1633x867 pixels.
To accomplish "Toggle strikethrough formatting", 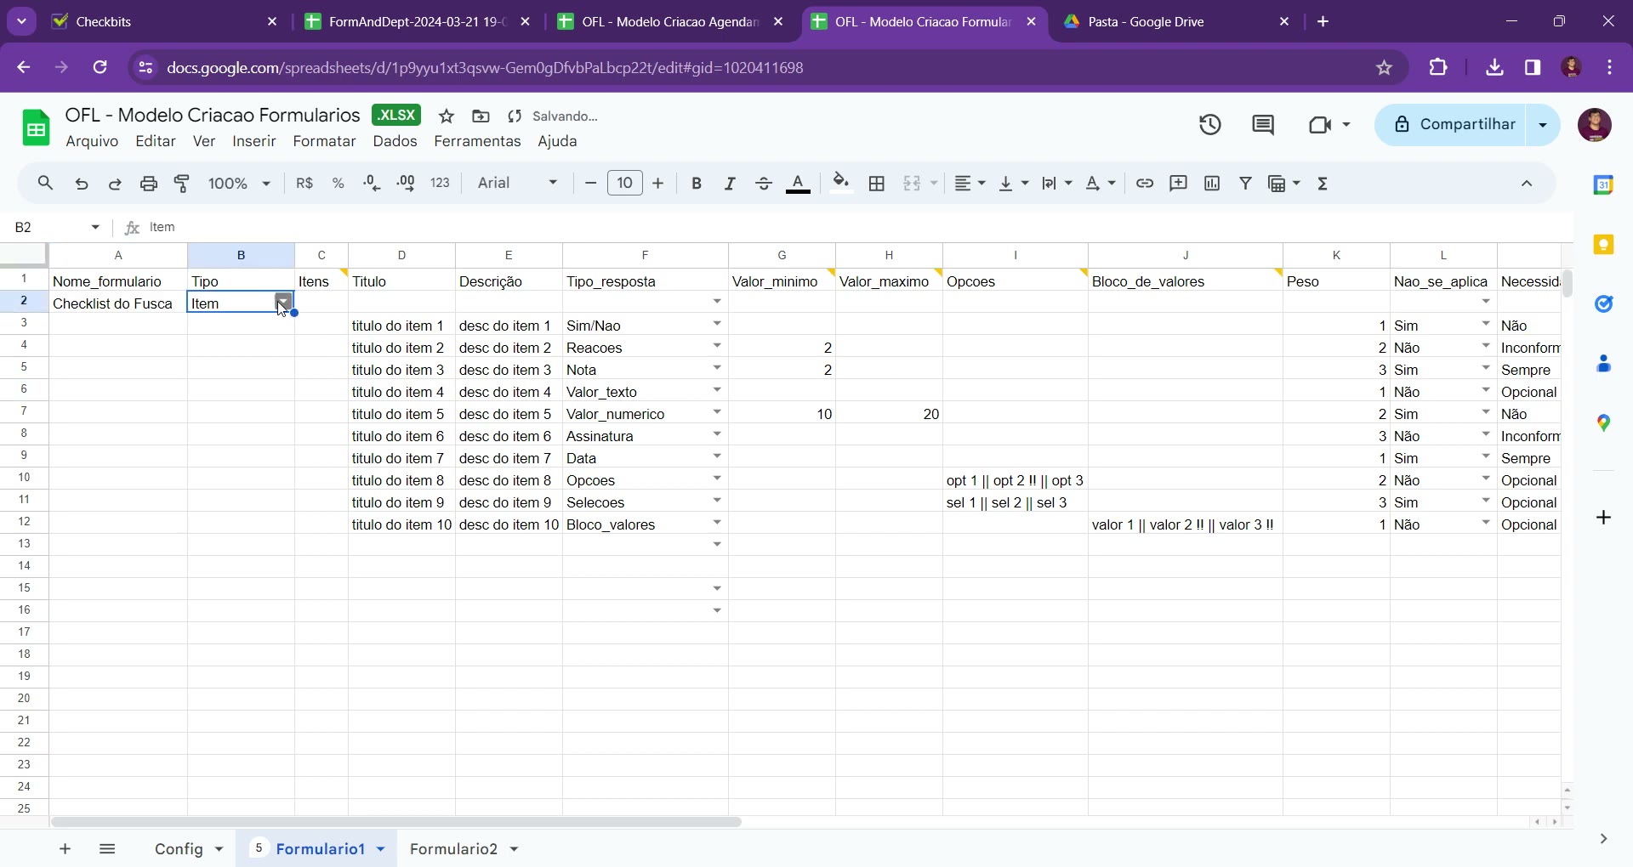I will tap(764, 183).
